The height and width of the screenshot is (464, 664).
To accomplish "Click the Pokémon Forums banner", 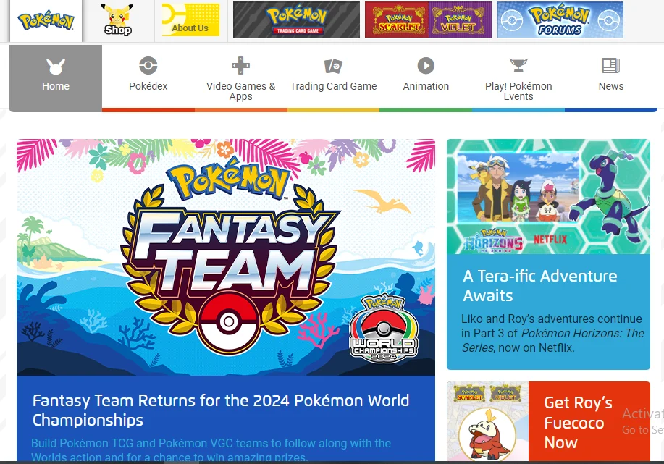I will (560, 20).
